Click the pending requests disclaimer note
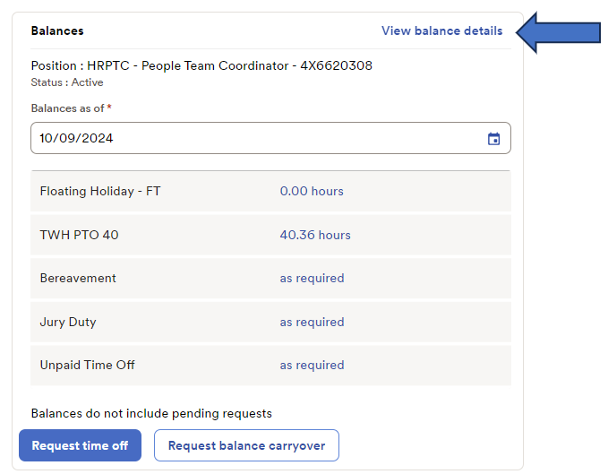Viewport: 608px width, 474px height. 151,413
